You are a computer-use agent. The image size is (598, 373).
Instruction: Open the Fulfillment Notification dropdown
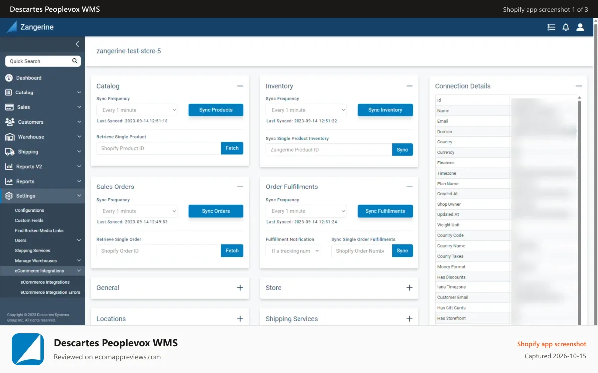point(293,251)
